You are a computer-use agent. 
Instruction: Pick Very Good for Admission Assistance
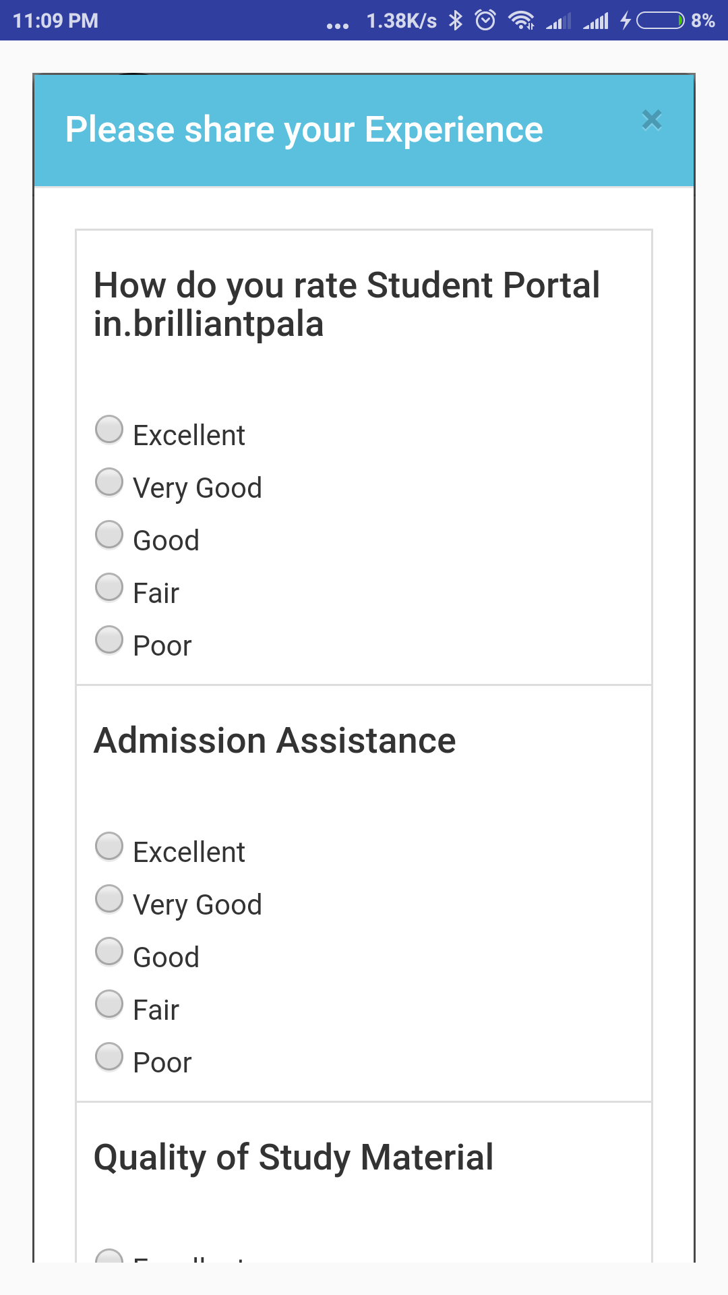point(109,899)
